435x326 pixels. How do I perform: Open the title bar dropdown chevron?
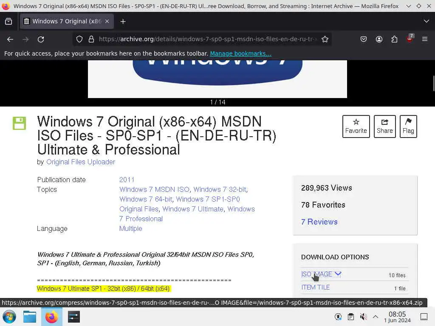[408, 6]
